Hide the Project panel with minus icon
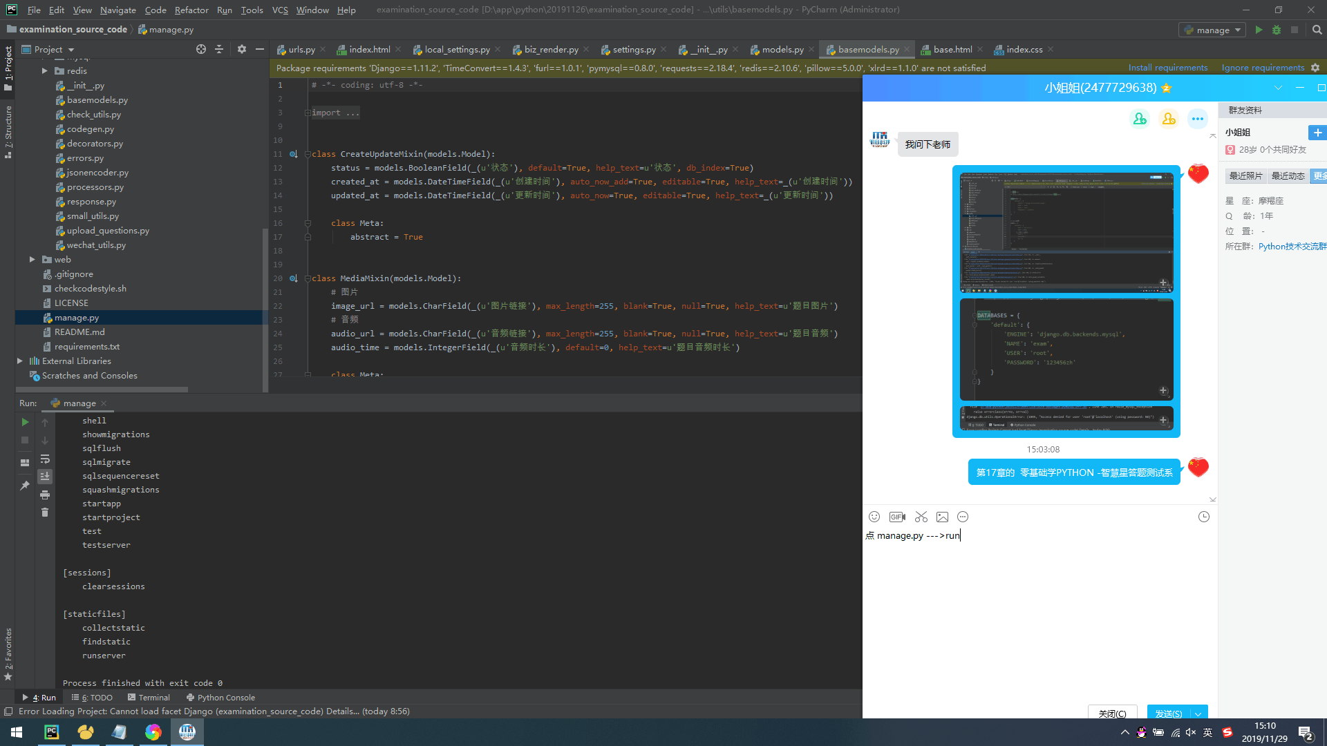The height and width of the screenshot is (746, 1327). pos(260,49)
